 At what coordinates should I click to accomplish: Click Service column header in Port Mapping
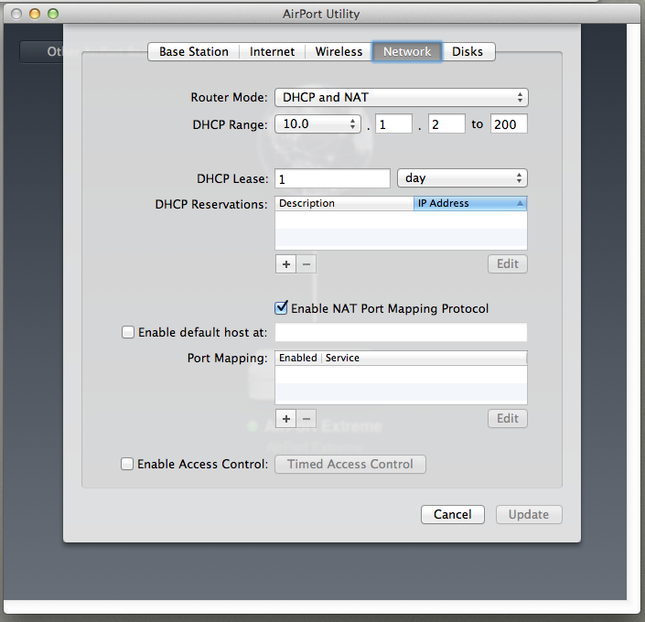tap(425, 358)
